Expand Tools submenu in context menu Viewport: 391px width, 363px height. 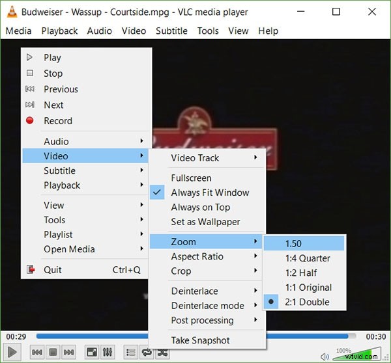pos(85,220)
